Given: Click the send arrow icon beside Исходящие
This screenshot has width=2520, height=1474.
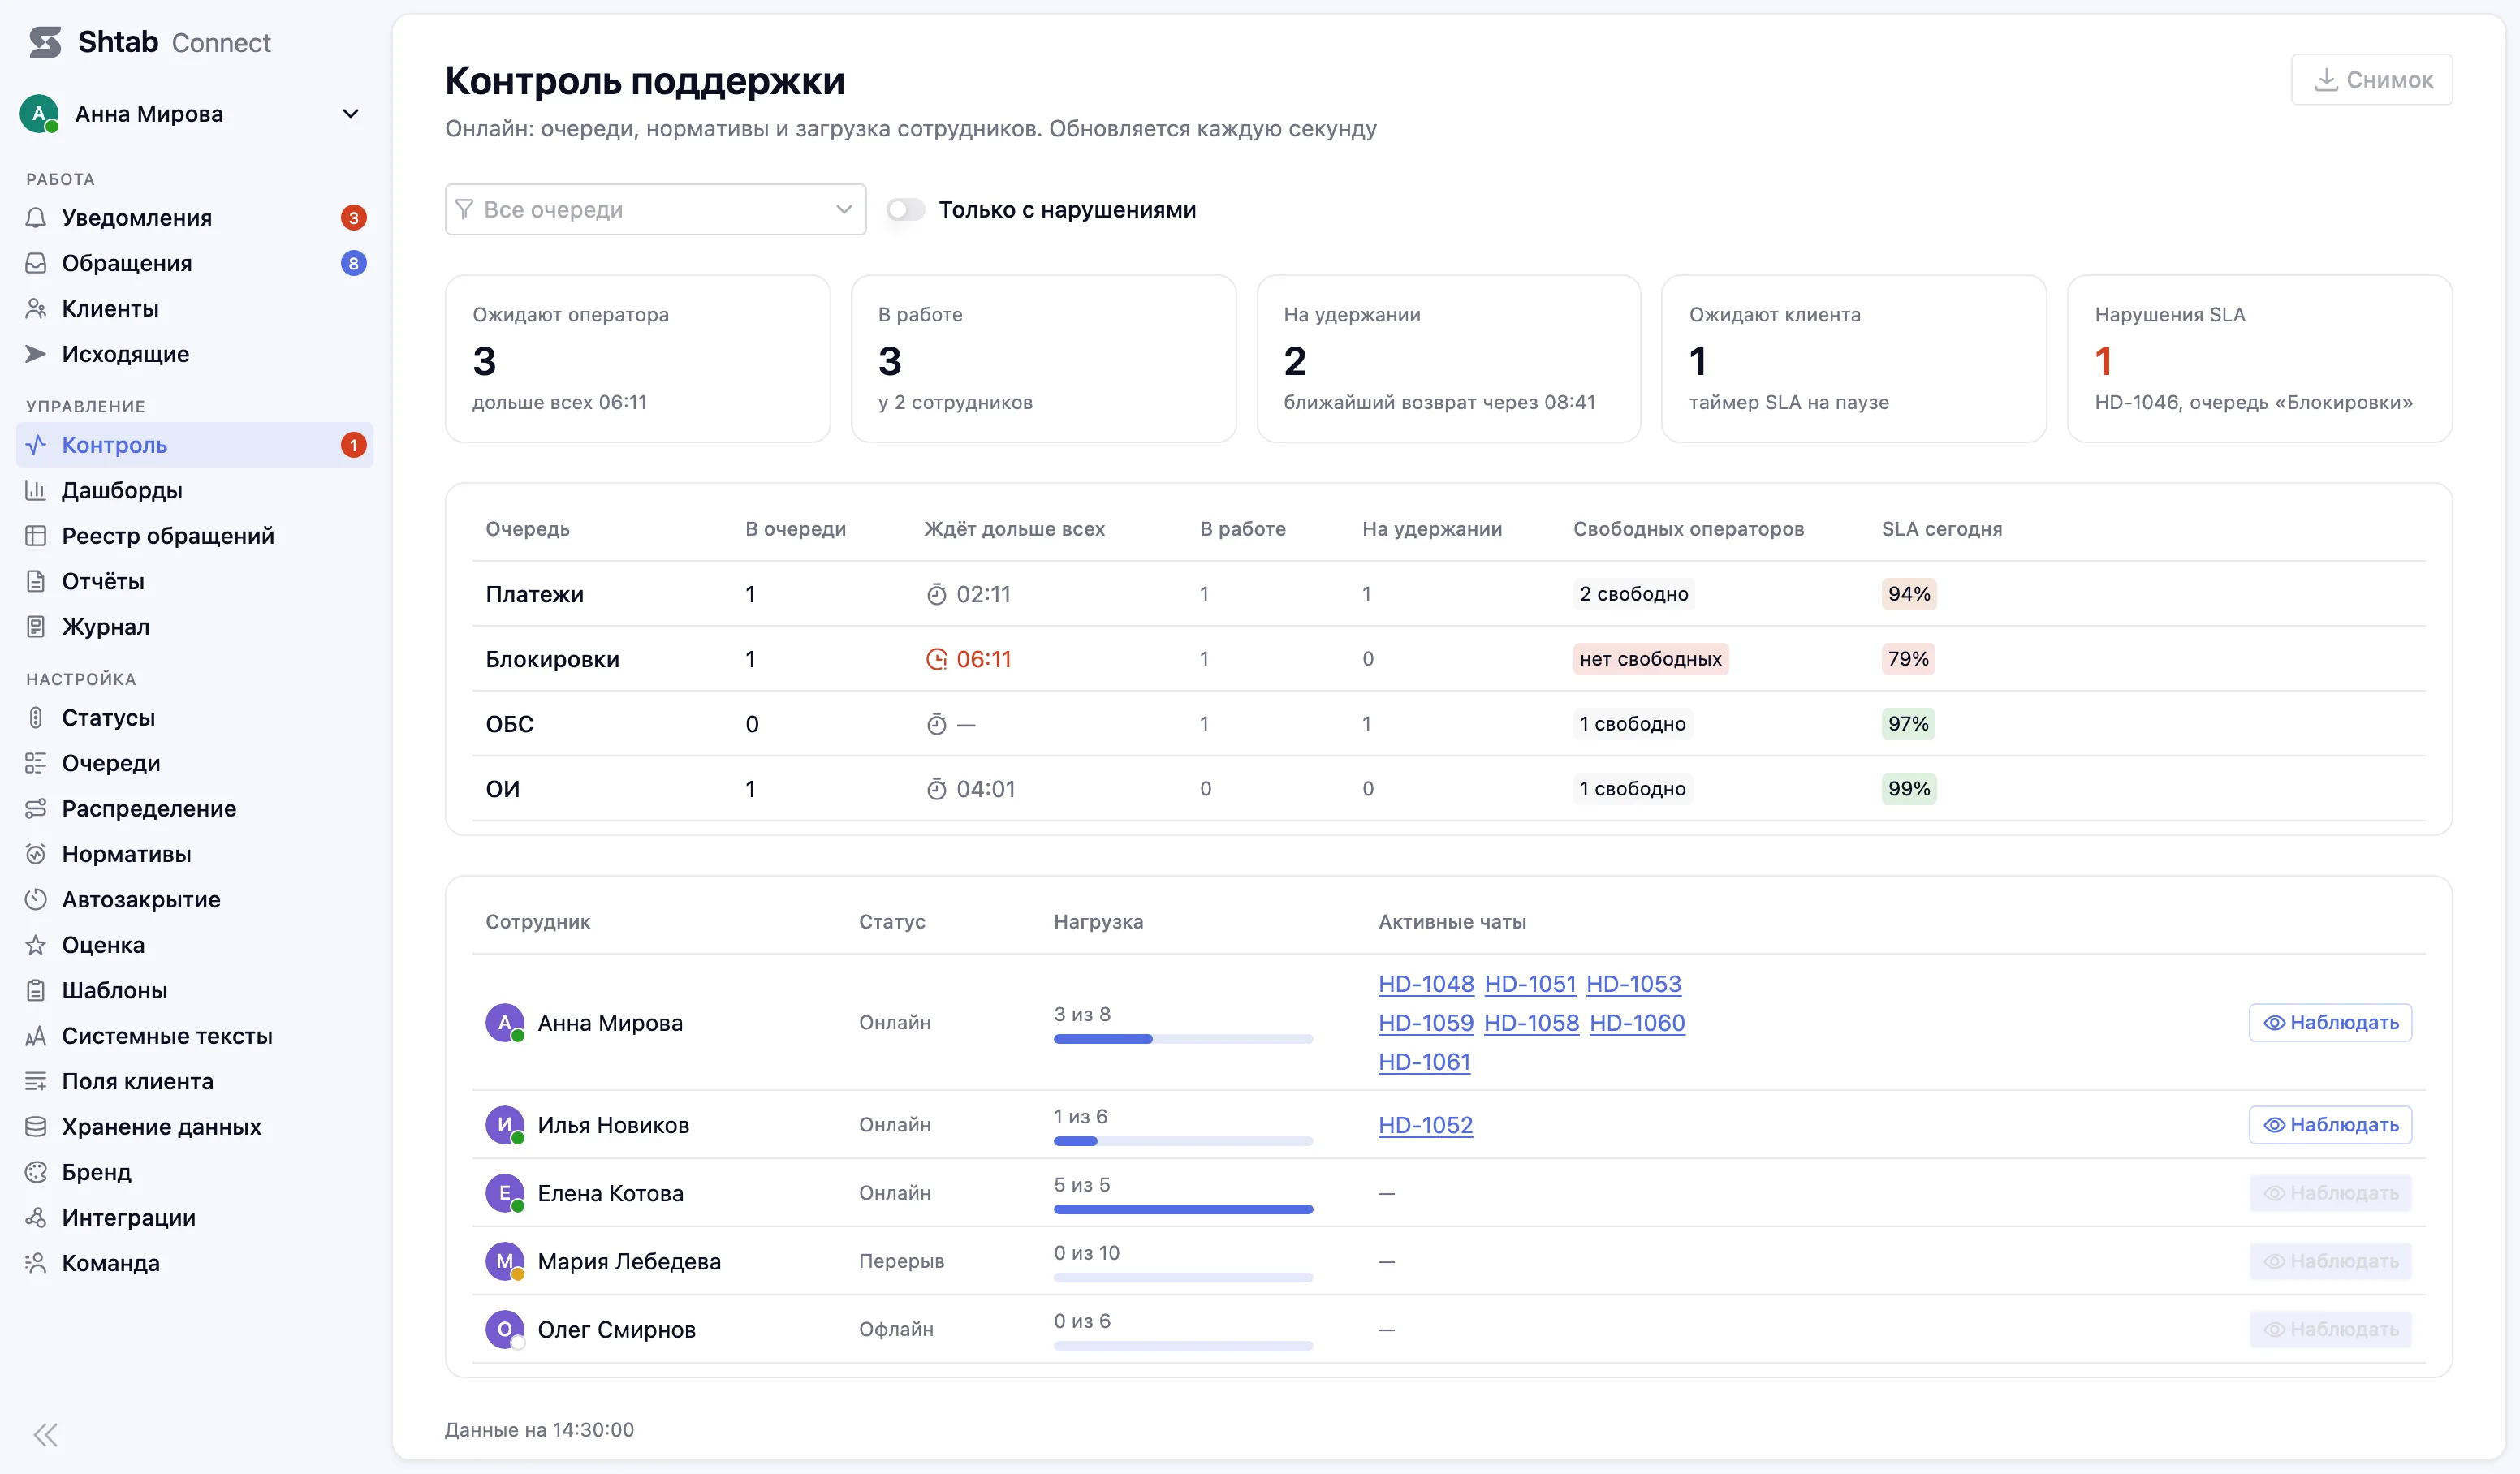Looking at the screenshot, I should click(x=36, y=354).
